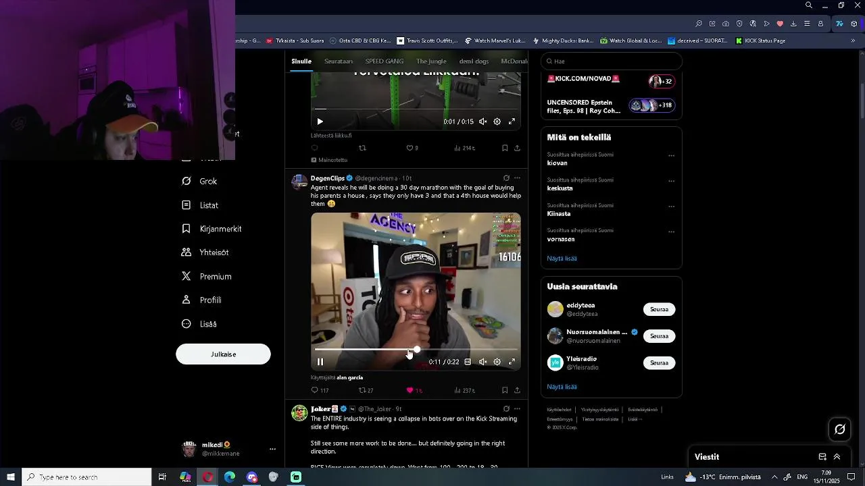Open Windows Start menu
This screenshot has height=486, width=865.
11,477
